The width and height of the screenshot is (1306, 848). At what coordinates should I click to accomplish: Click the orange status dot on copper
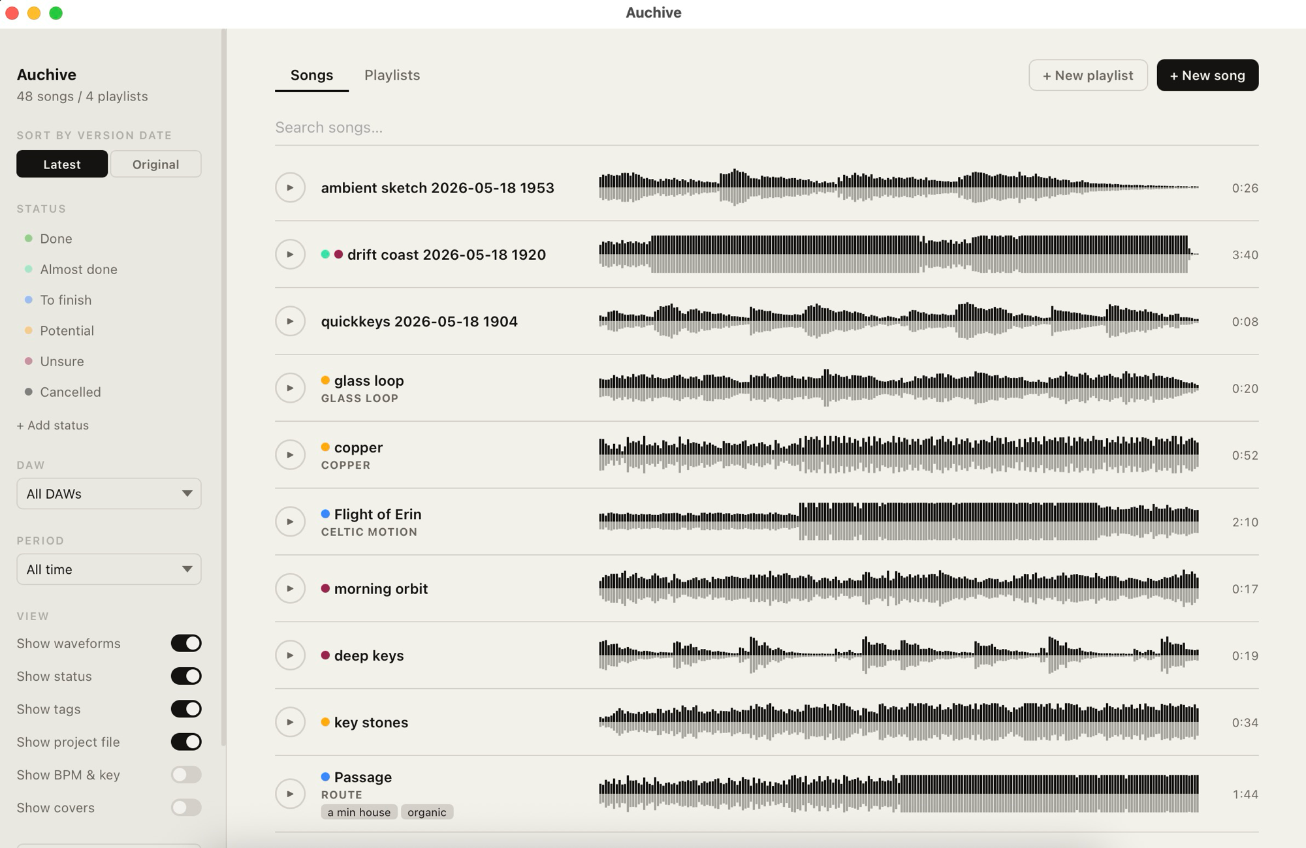325,447
